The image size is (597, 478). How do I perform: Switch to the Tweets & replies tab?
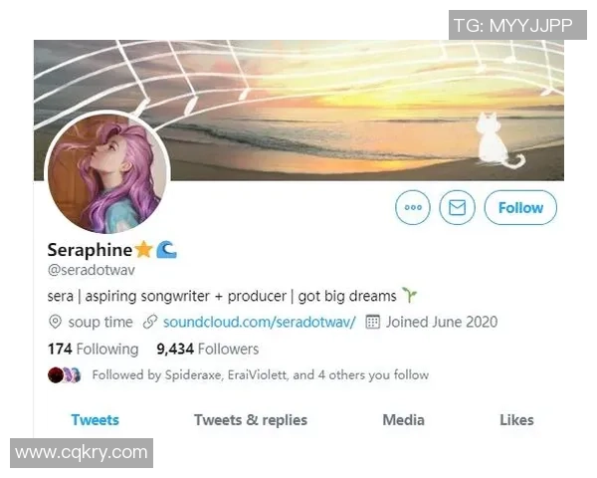pos(250,419)
